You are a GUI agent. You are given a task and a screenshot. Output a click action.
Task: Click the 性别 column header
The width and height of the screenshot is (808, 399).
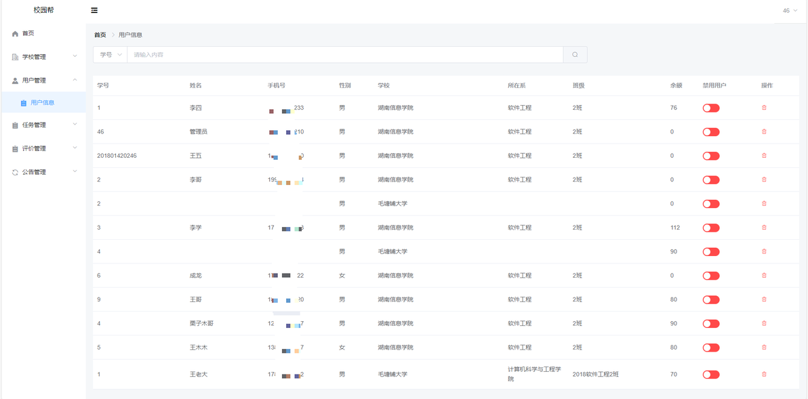(345, 85)
